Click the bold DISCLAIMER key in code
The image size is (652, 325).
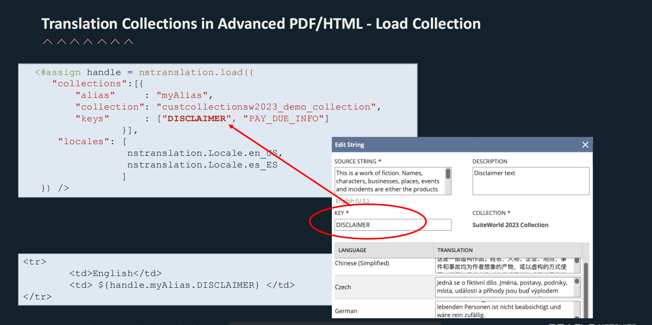coord(196,119)
